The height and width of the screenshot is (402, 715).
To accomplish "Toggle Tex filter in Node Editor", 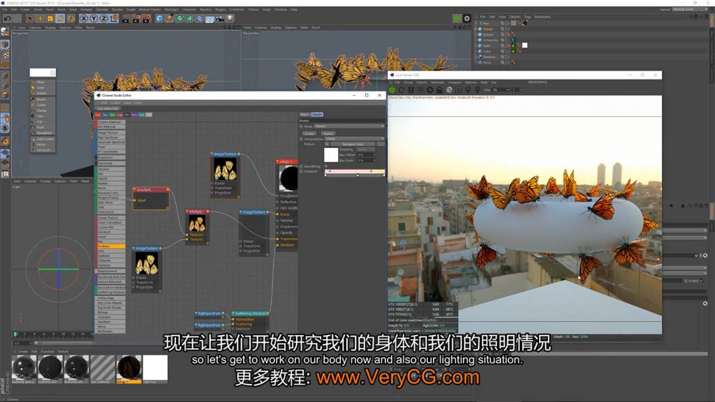I will [105, 115].
